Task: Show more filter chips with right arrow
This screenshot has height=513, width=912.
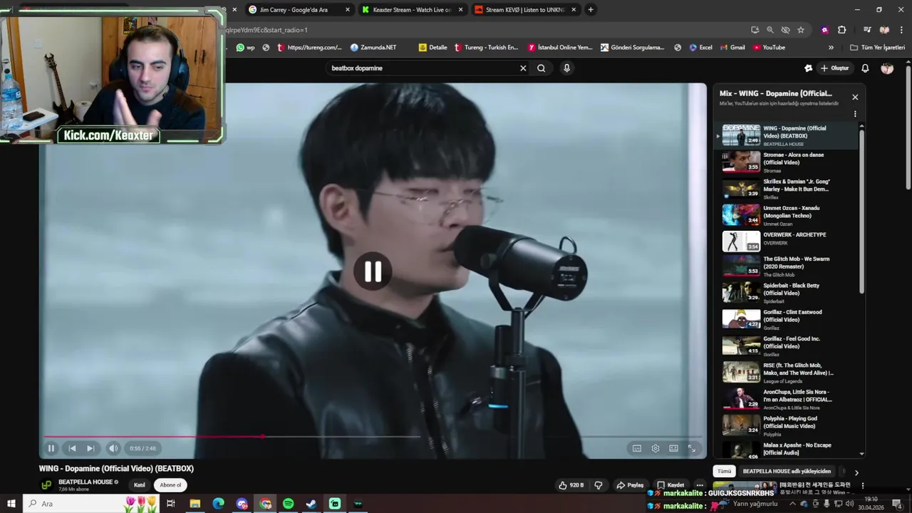Action: tap(856, 472)
